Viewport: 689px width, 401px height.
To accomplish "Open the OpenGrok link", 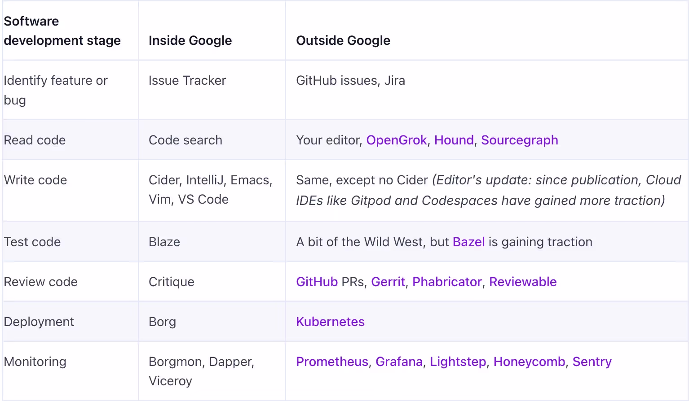I will tap(396, 140).
